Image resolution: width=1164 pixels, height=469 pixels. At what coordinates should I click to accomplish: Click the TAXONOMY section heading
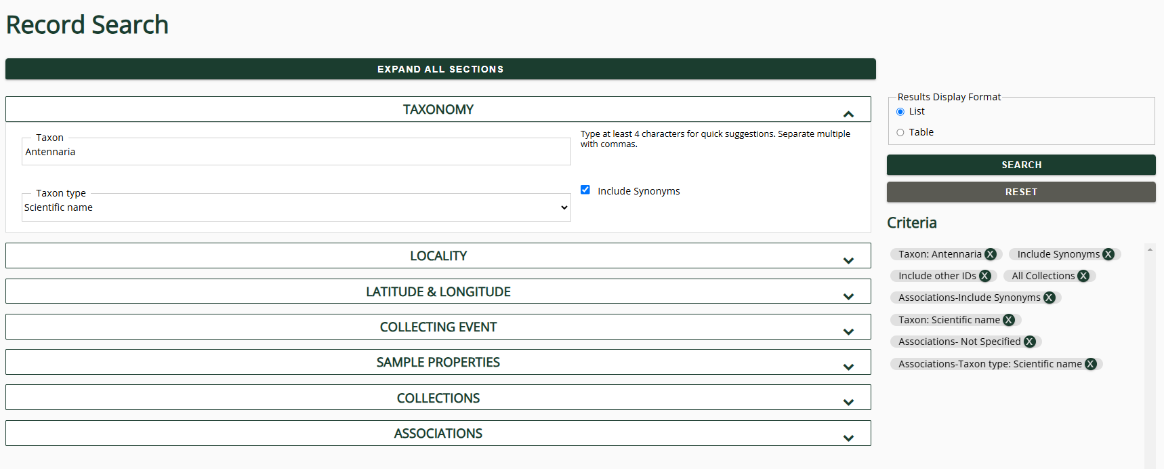[438, 109]
